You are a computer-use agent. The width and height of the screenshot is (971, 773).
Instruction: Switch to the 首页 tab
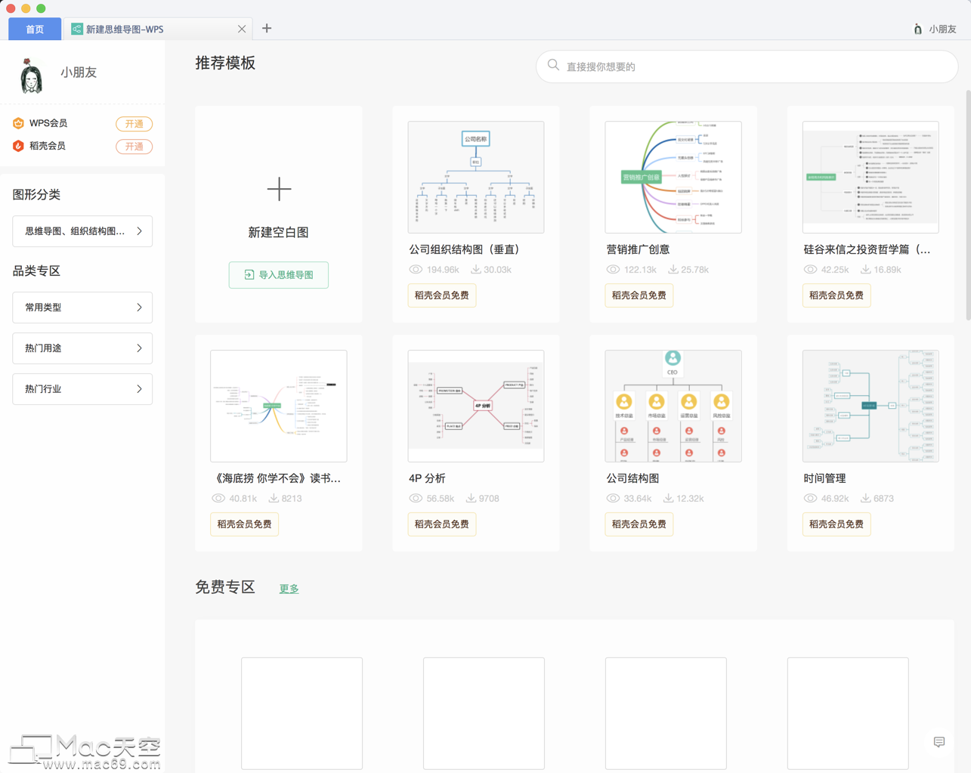pos(34,28)
